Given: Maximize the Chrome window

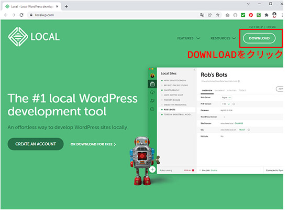Looking at the screenshot, I should click(271, 4).
